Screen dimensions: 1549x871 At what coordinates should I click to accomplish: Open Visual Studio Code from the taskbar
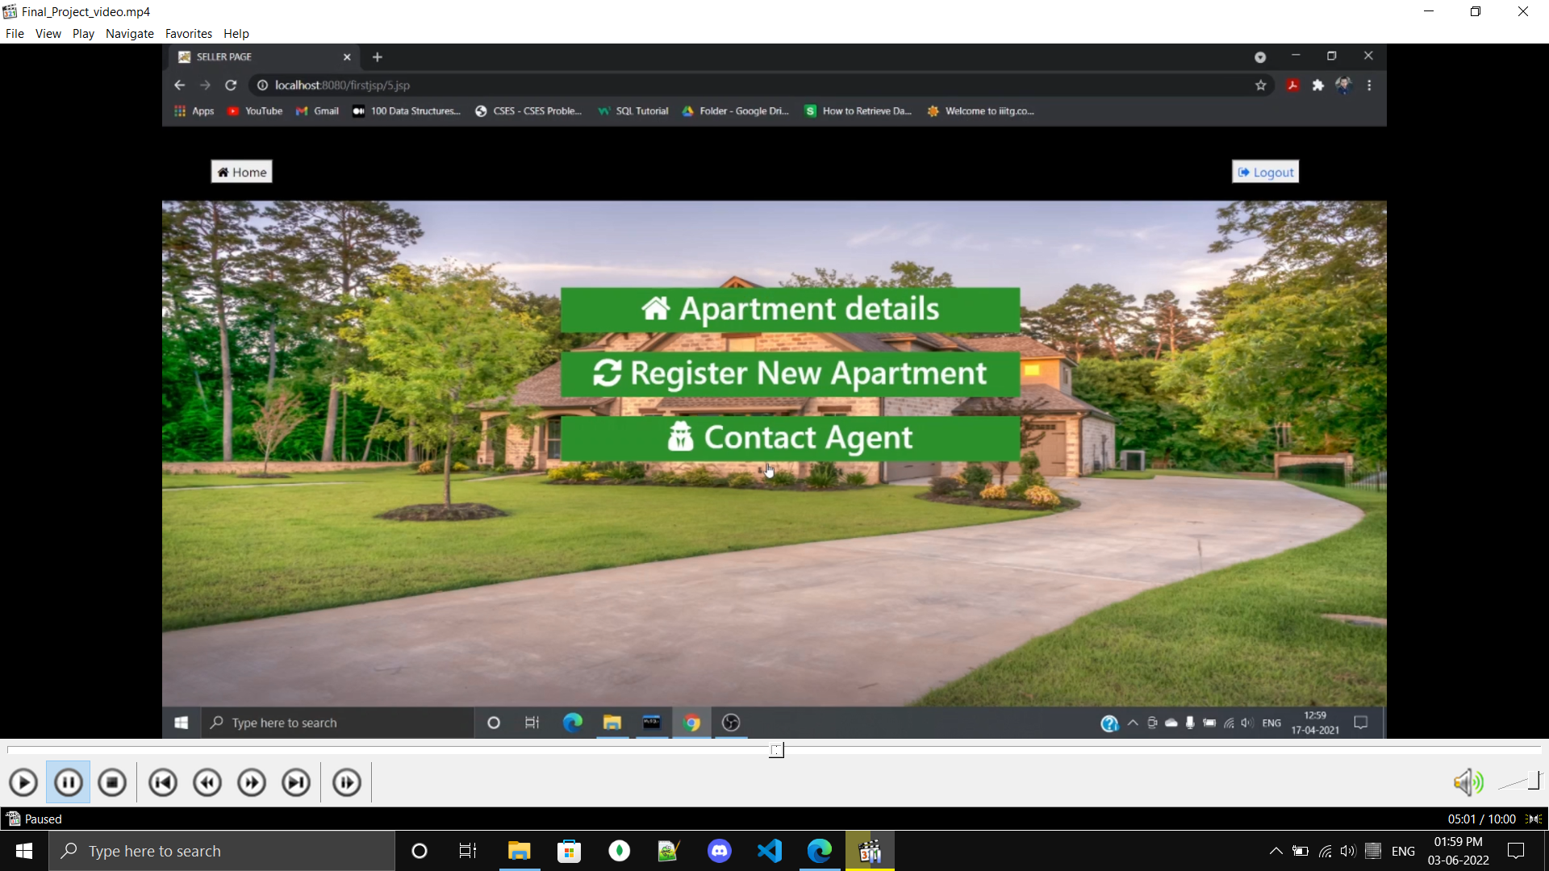[x=770, y=851]
